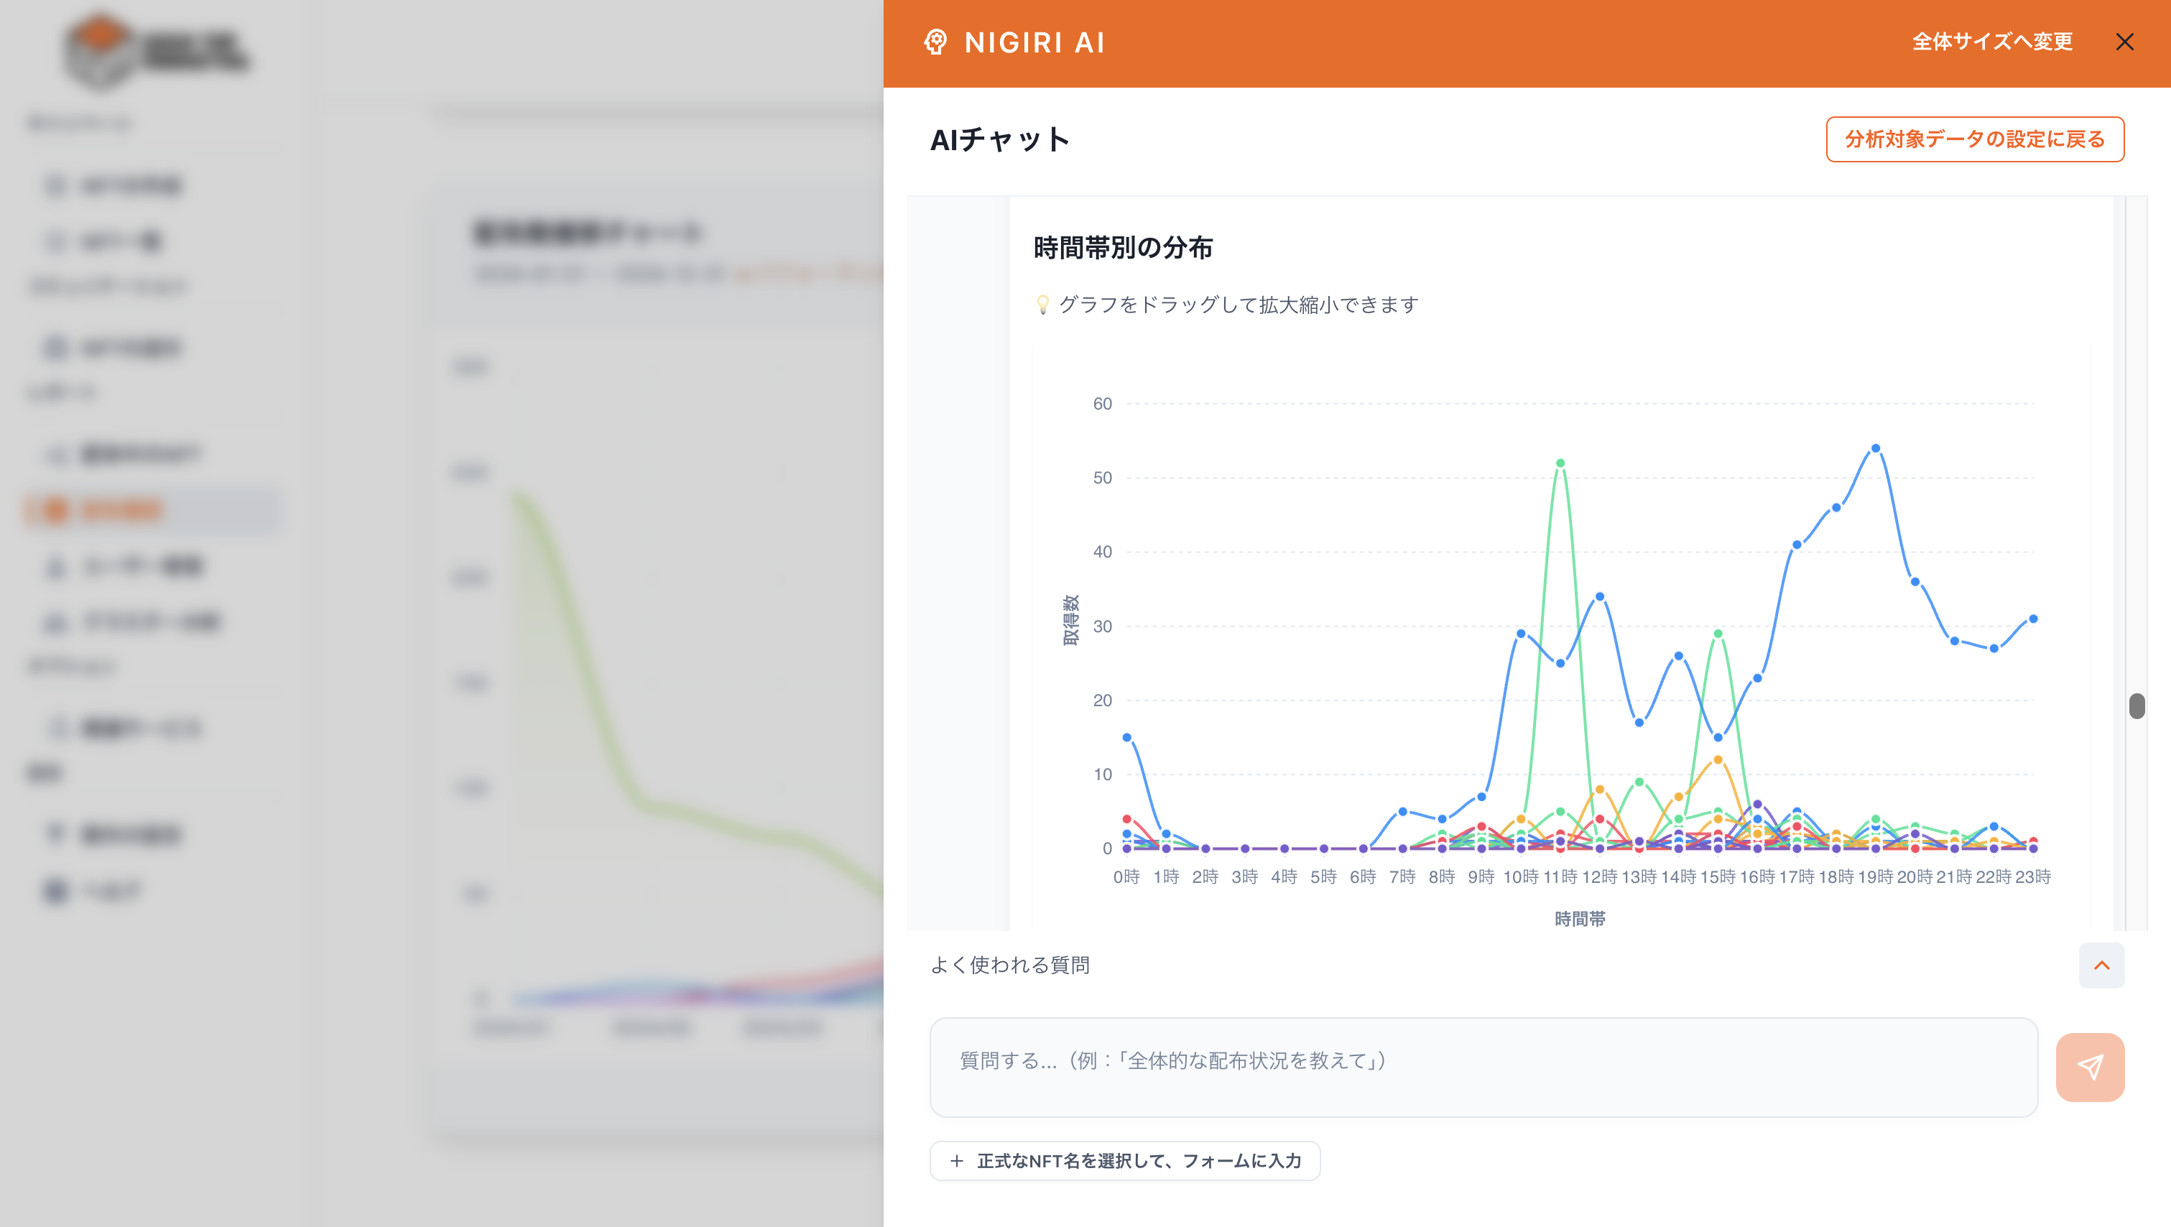Screen dimensions: 2171x1227
Task: Click the blue data point at 12時
Action: pyautogui.click(x=1600, y=597)
